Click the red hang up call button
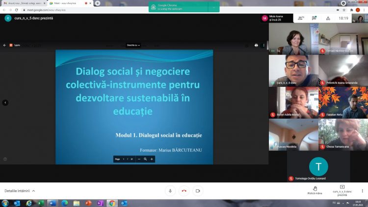 (184, 190)
